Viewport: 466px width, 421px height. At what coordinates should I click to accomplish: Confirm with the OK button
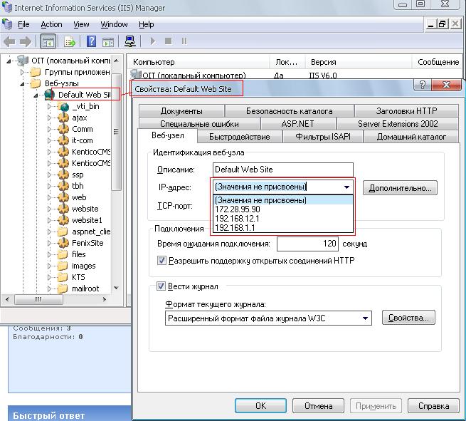coord(260,406)
